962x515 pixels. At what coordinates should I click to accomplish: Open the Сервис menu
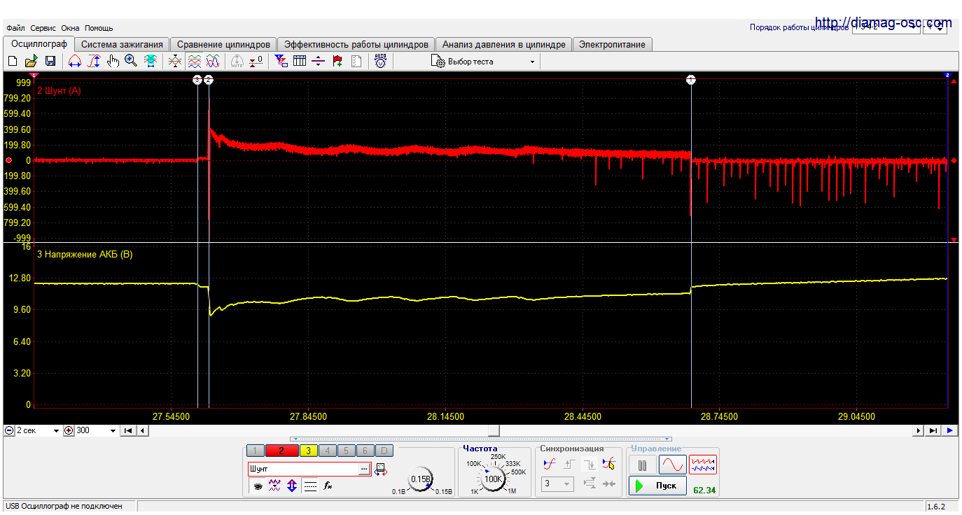pos(43,28)
